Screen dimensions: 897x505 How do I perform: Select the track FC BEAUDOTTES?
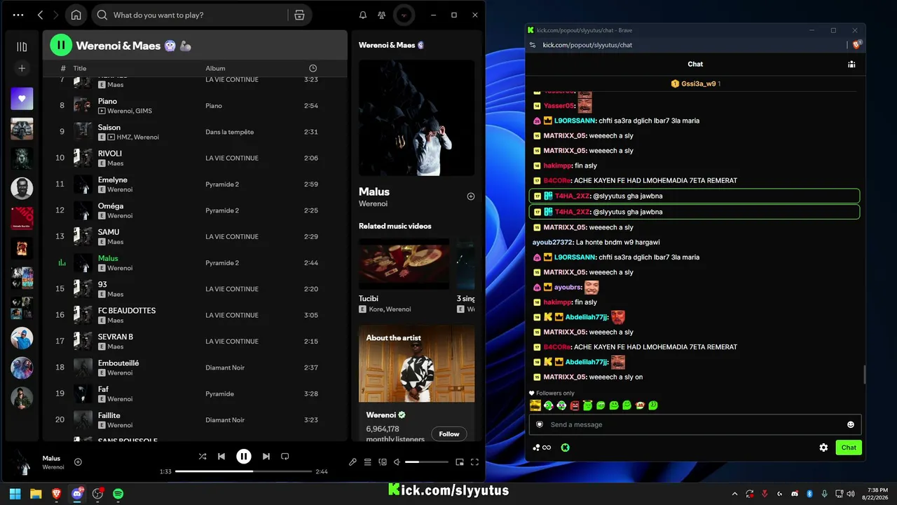coord(127,311)
